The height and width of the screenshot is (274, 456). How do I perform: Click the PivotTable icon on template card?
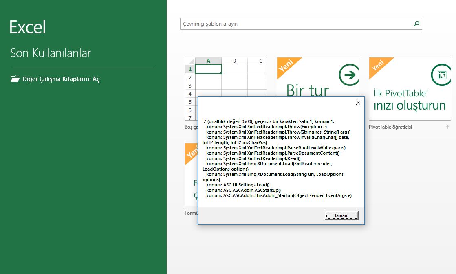coord(441,75)
